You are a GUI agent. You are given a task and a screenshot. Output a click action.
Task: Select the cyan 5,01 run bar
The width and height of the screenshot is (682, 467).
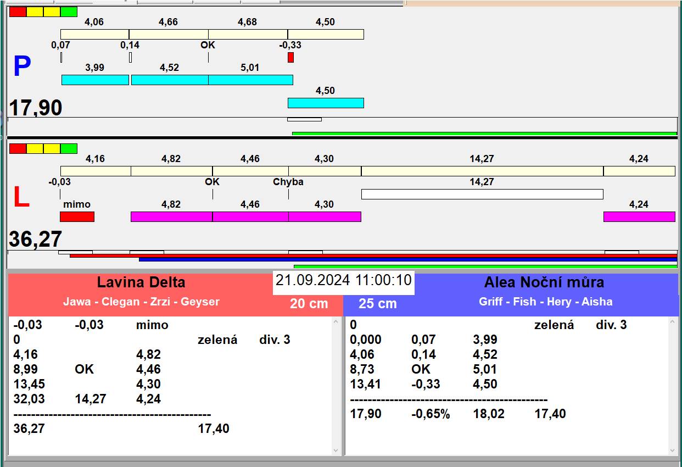pyautogui.click(x=250, y=80)
